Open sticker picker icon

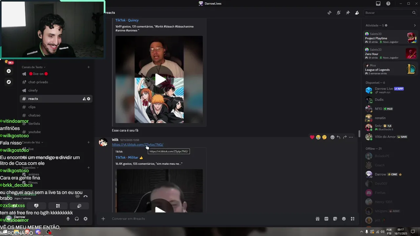(335, 219)
